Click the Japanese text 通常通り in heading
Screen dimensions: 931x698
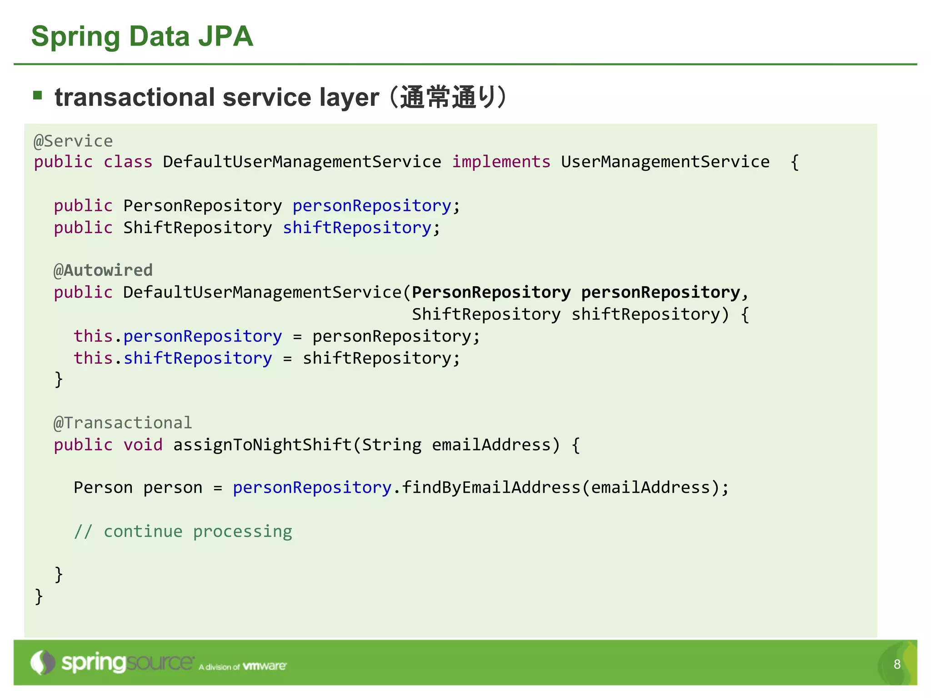(448, 97)
